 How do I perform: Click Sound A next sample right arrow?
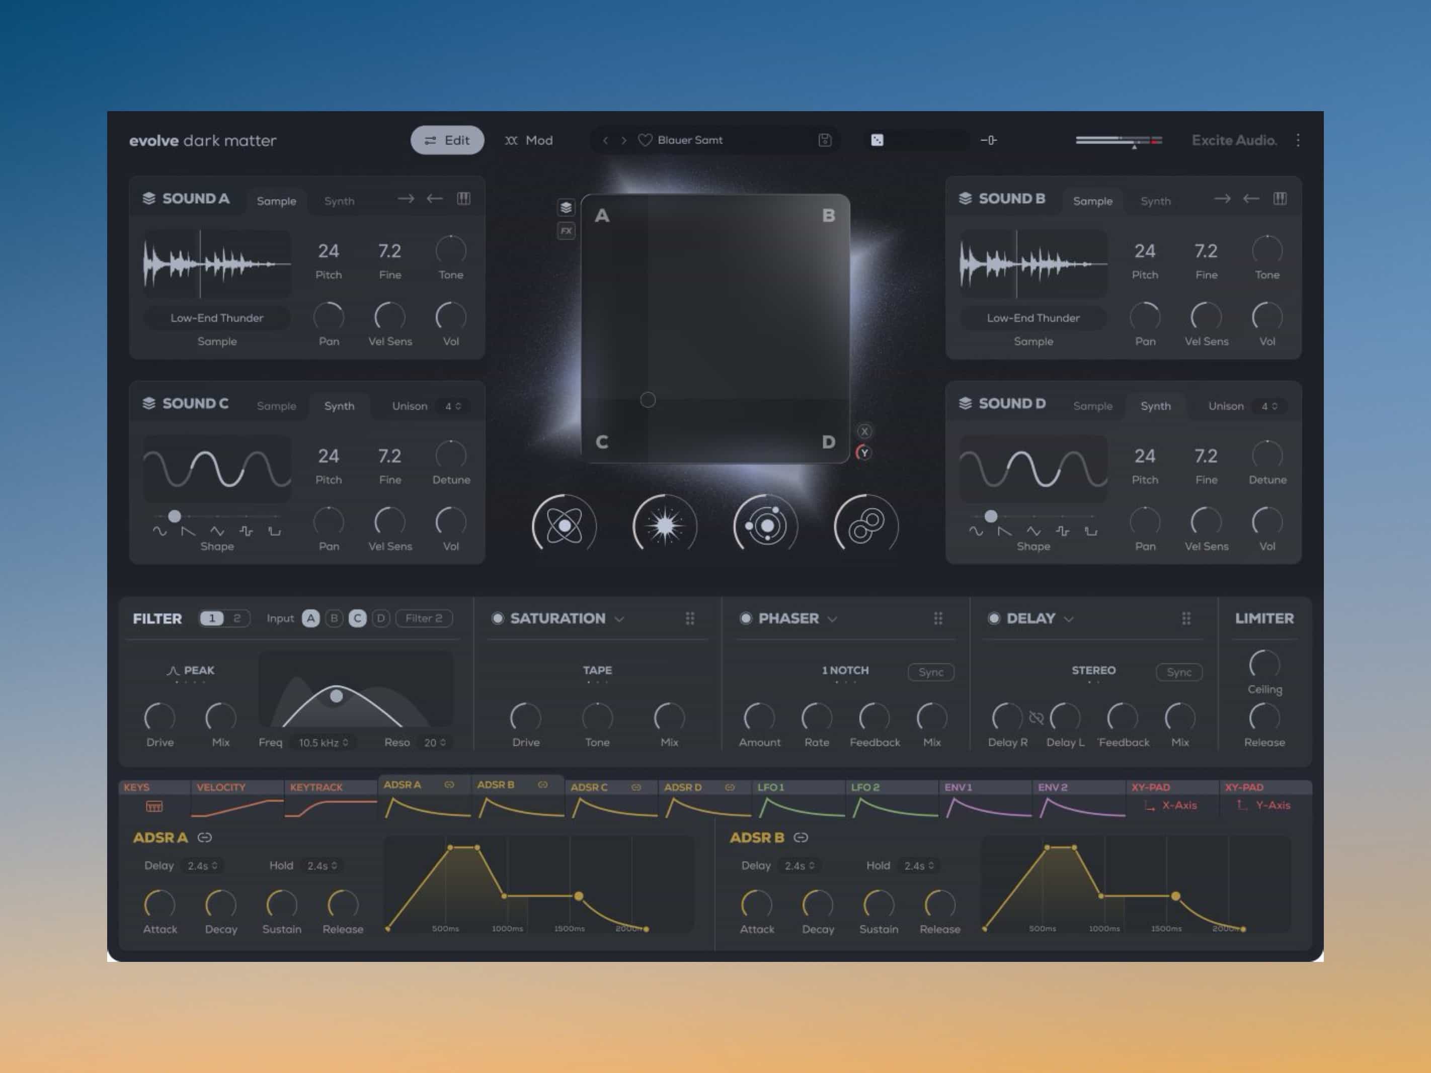406,199
